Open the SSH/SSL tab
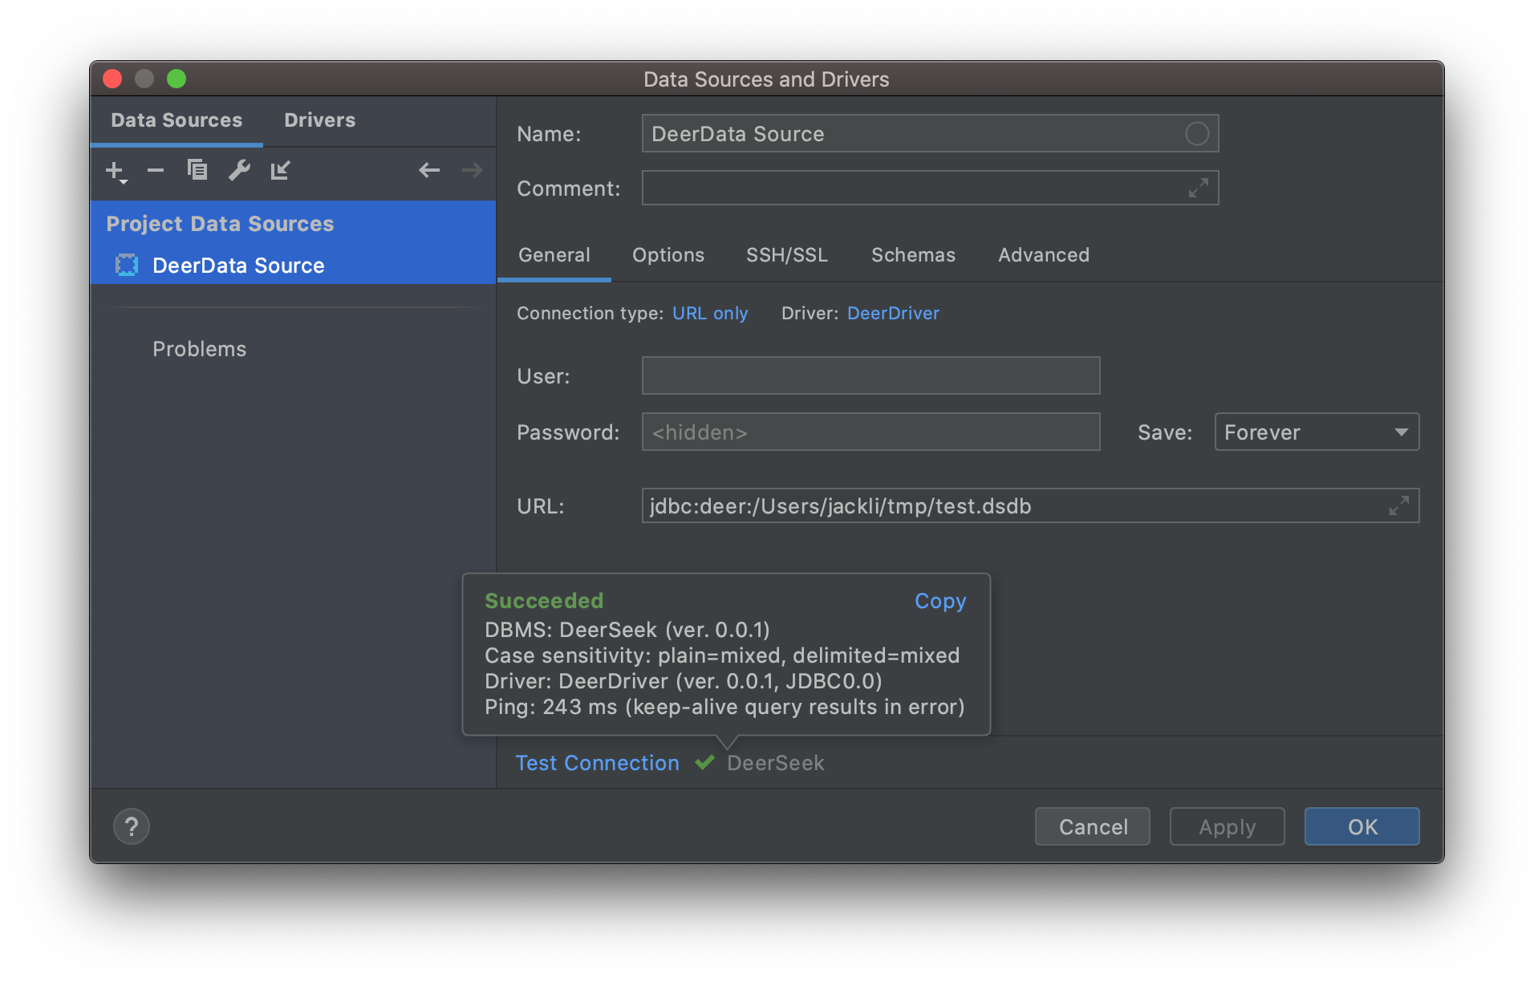The image size is (1534, 982). tap(787, 255)
